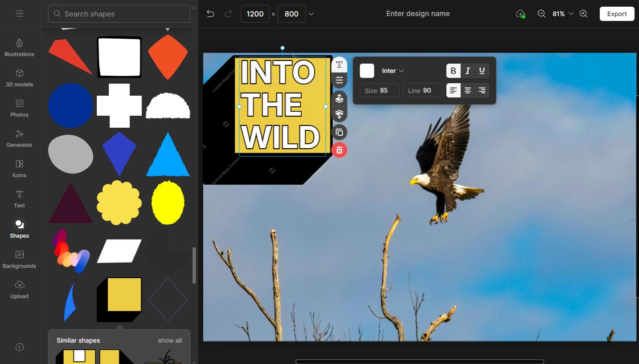
Task: Open the 3D models panel
Action: 19,78
